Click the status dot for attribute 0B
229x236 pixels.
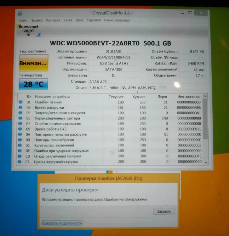[20, 140]
